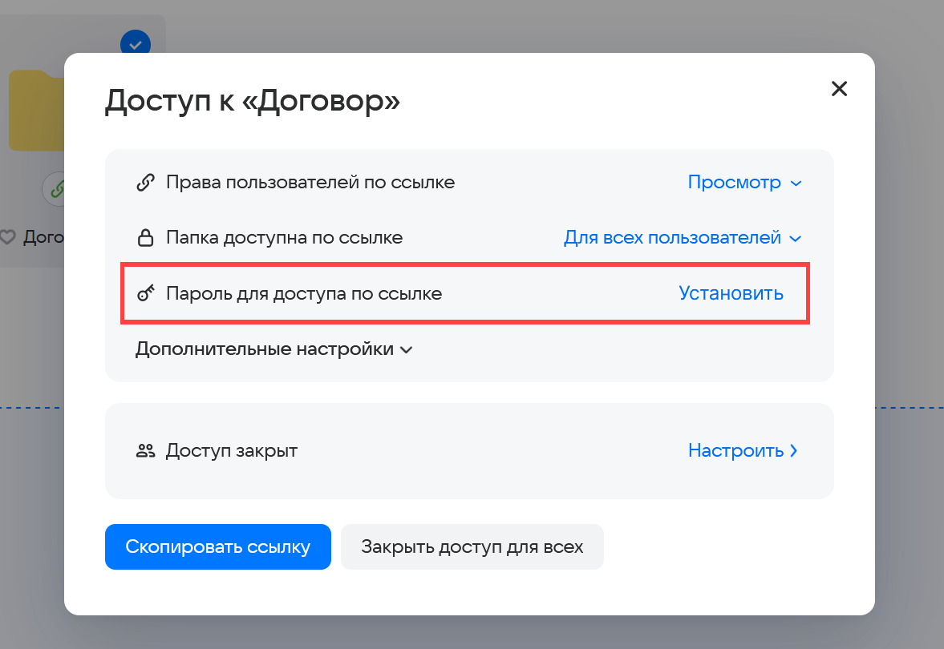
Task: Select the yellow folder thumbnail behind the dialog
Action: tap(36, 112)
